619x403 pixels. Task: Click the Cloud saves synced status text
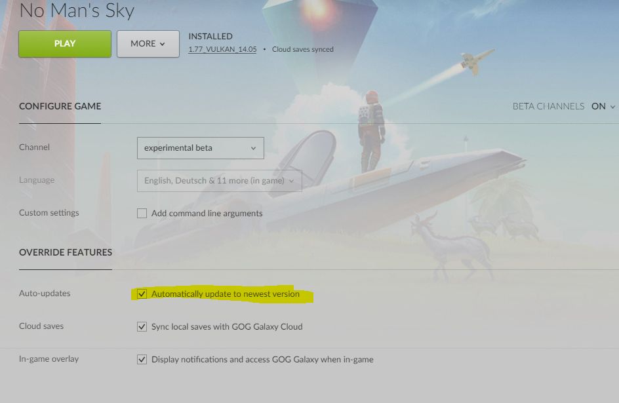(303, 49)
